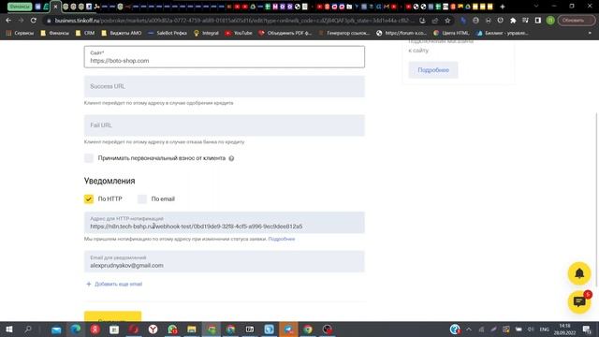599x337 pixels.
Task: Switch to Telegram in the taskbar
Action: click(288, 330)
